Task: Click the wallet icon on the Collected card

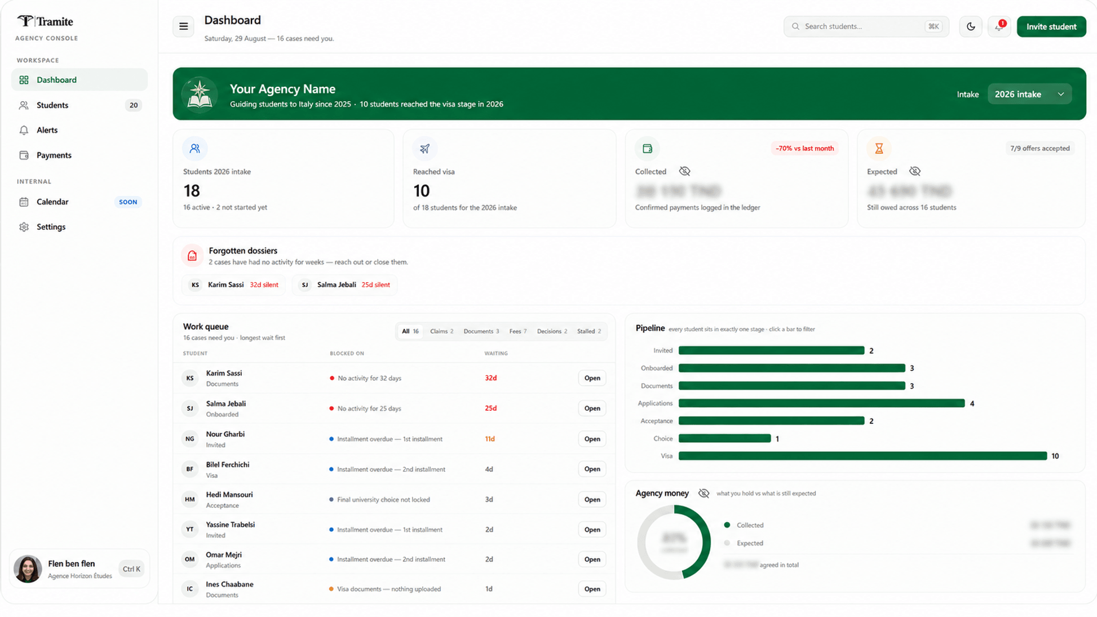Action: point(647,149)
